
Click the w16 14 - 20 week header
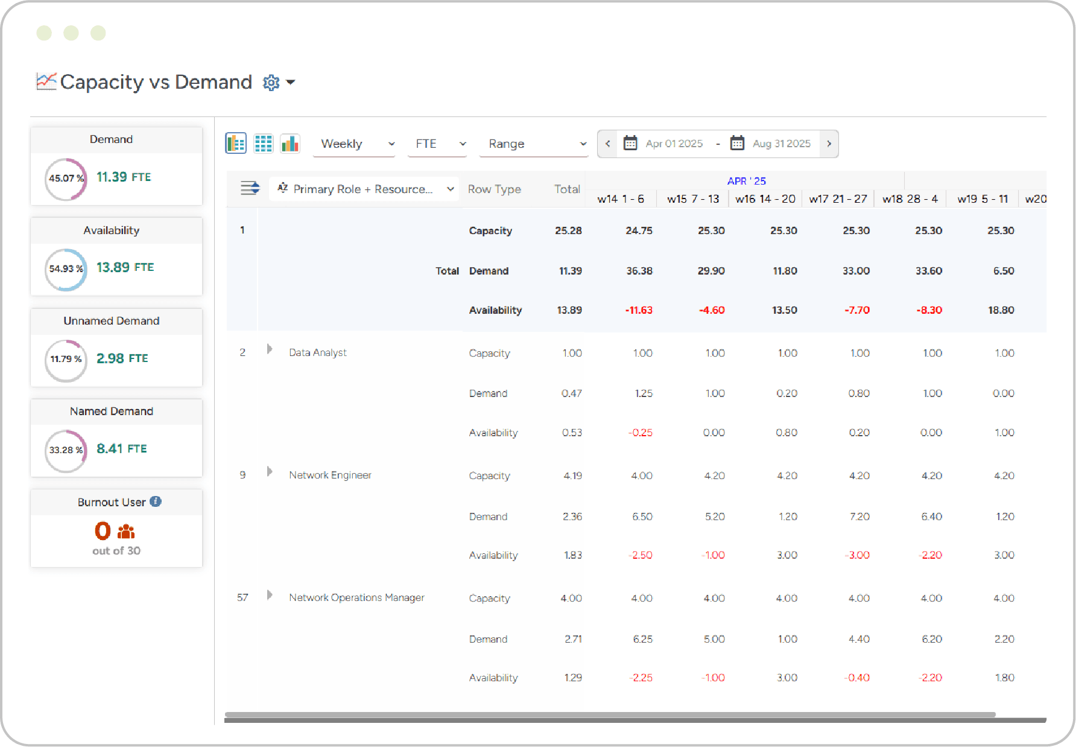765,199
